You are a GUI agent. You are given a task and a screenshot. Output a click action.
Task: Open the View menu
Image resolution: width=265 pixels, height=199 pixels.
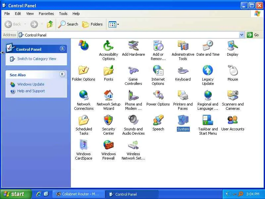[x=30, y=14]
